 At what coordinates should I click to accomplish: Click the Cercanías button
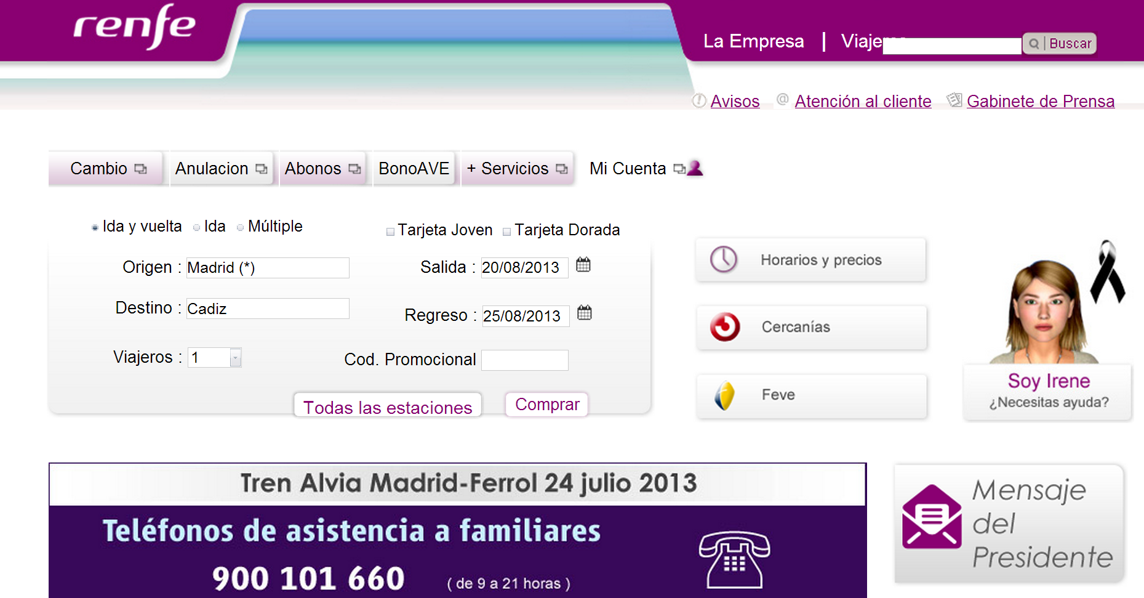coord(812,327)
